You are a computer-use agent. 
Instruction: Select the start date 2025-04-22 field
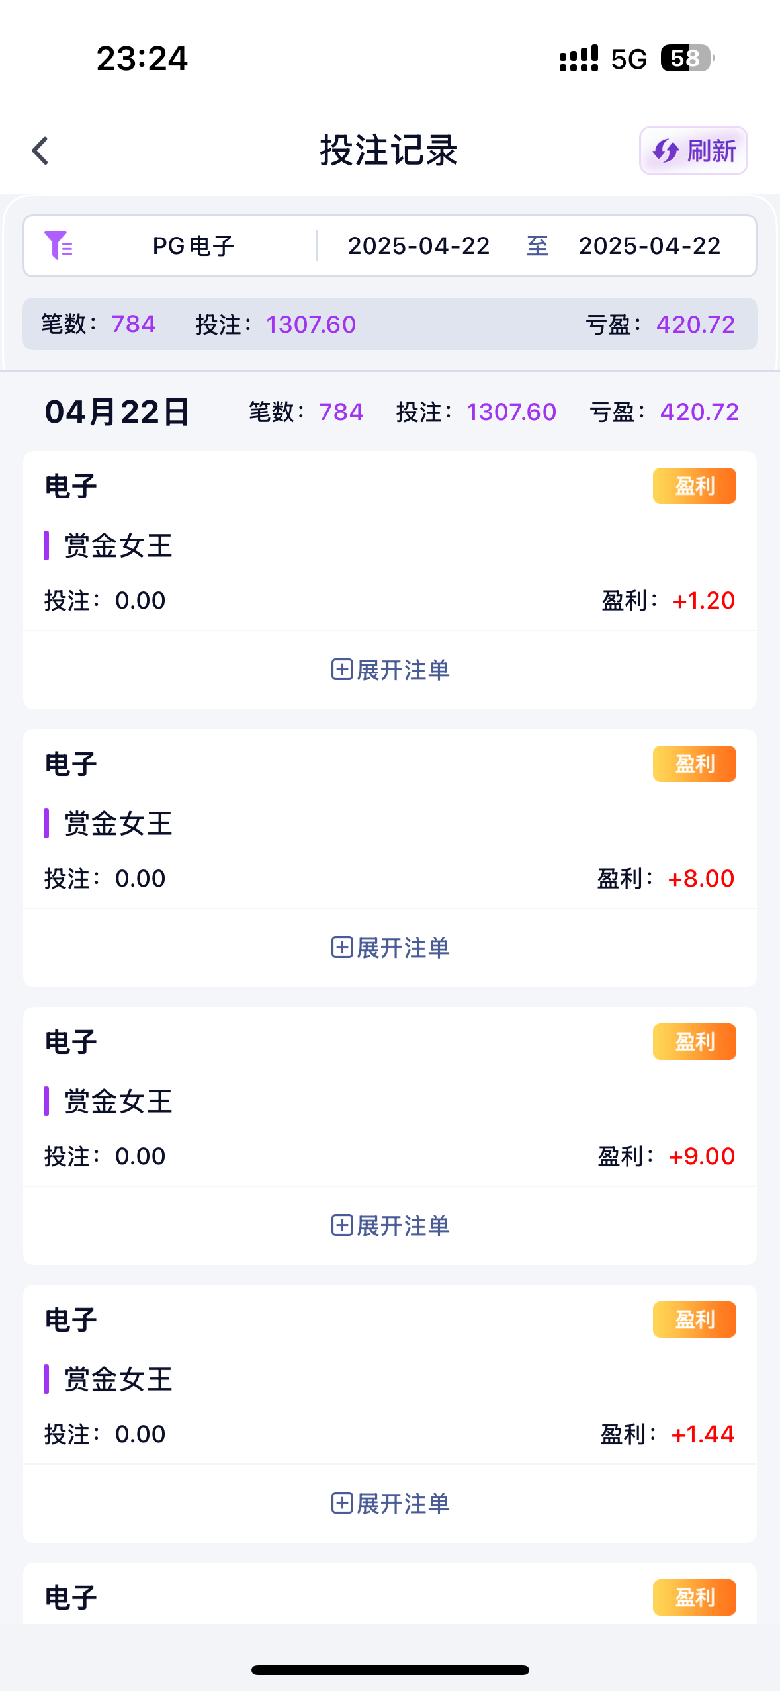pyautogui.click(x=419, y=246)
